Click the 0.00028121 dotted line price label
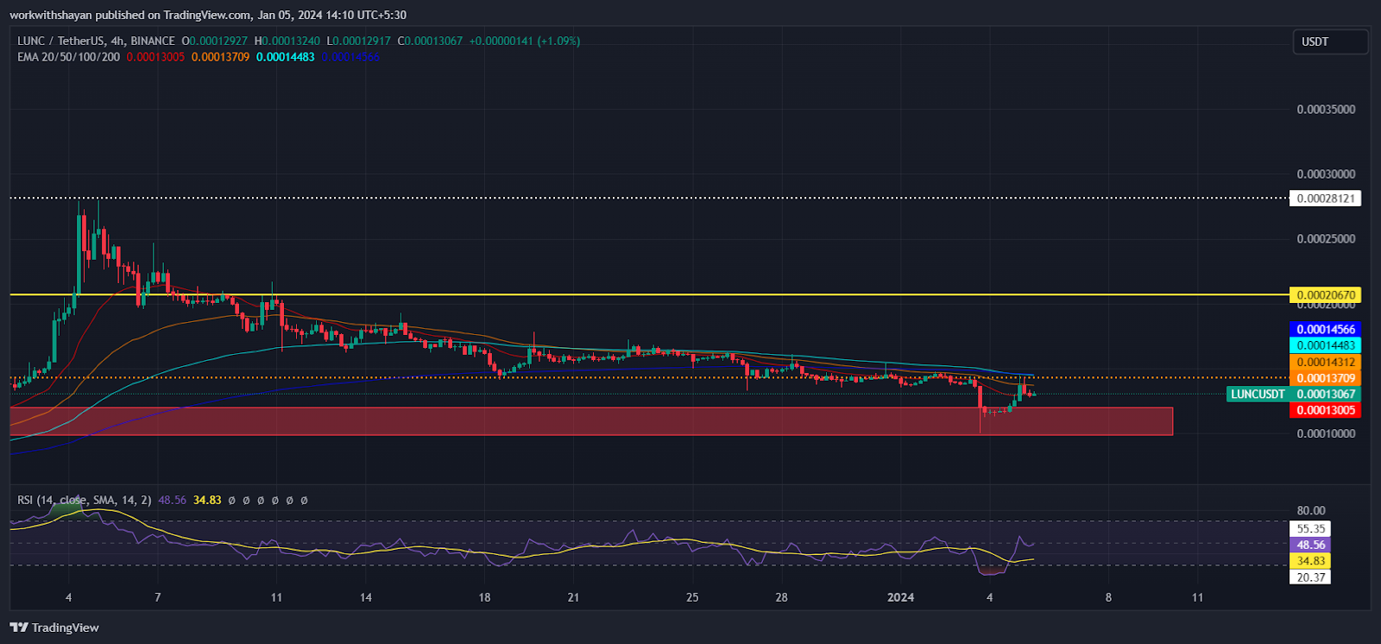 click(1325, 199)
